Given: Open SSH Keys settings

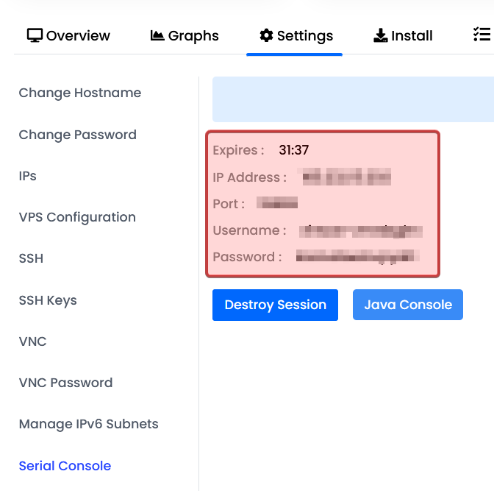Looking at the screenshot, I should click(48, 300).
